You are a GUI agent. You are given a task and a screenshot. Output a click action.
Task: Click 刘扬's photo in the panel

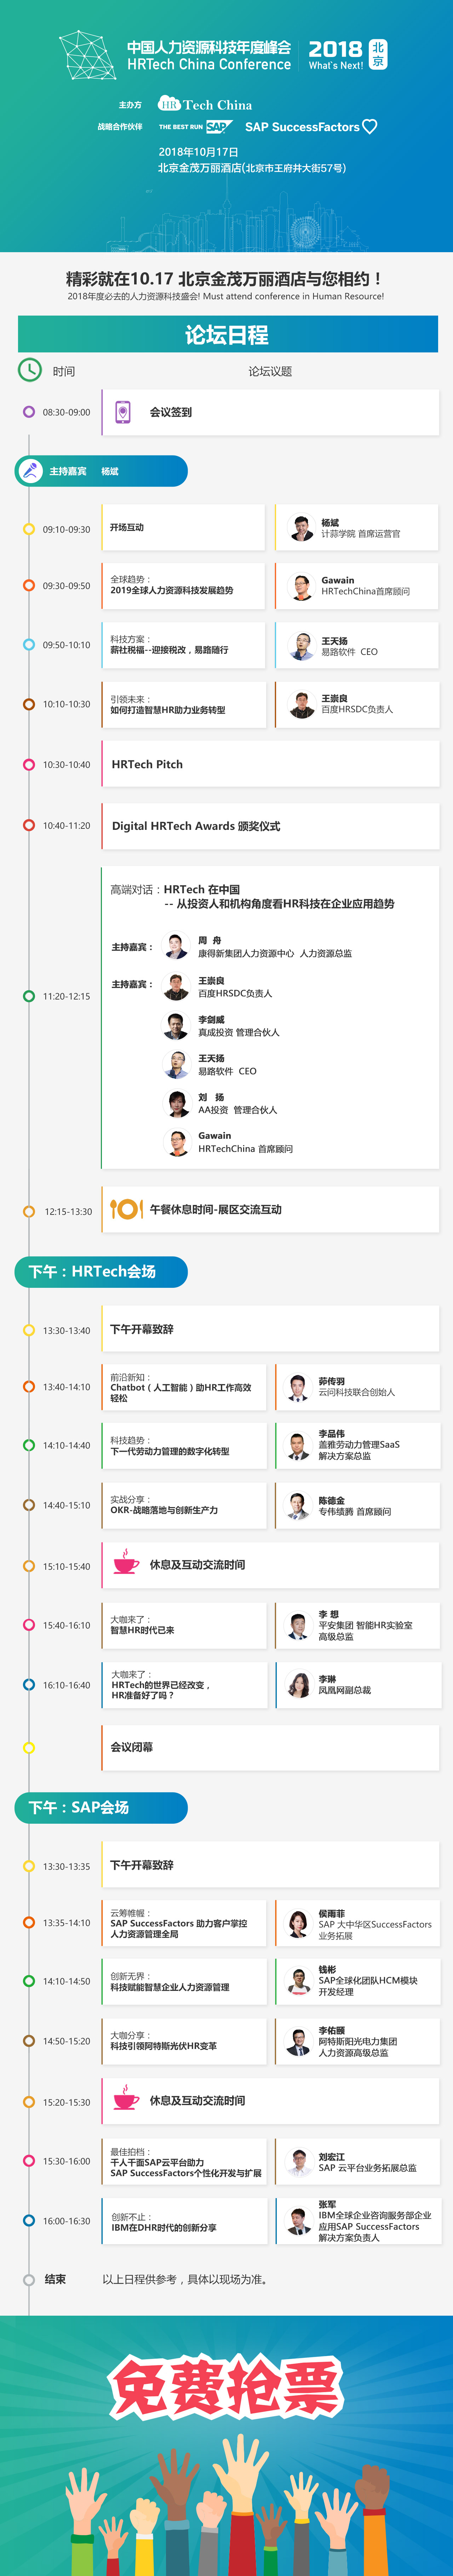click(x=177, y=1104)
